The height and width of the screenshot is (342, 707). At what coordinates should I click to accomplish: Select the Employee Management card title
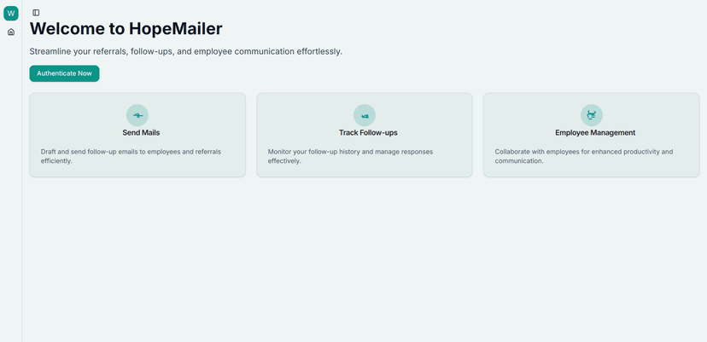click(595, 133)
